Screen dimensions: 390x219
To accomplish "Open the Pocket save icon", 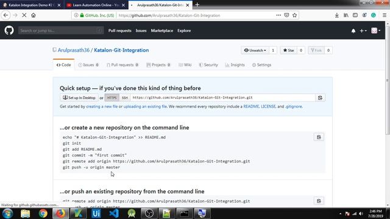I will (286, 15).
